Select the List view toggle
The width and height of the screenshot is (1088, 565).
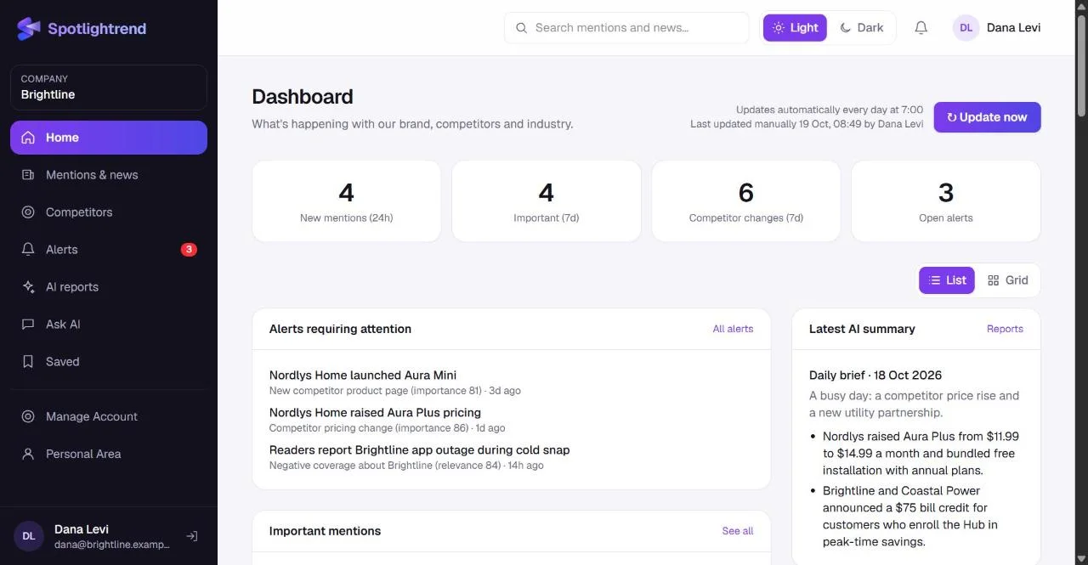(947, 280)
